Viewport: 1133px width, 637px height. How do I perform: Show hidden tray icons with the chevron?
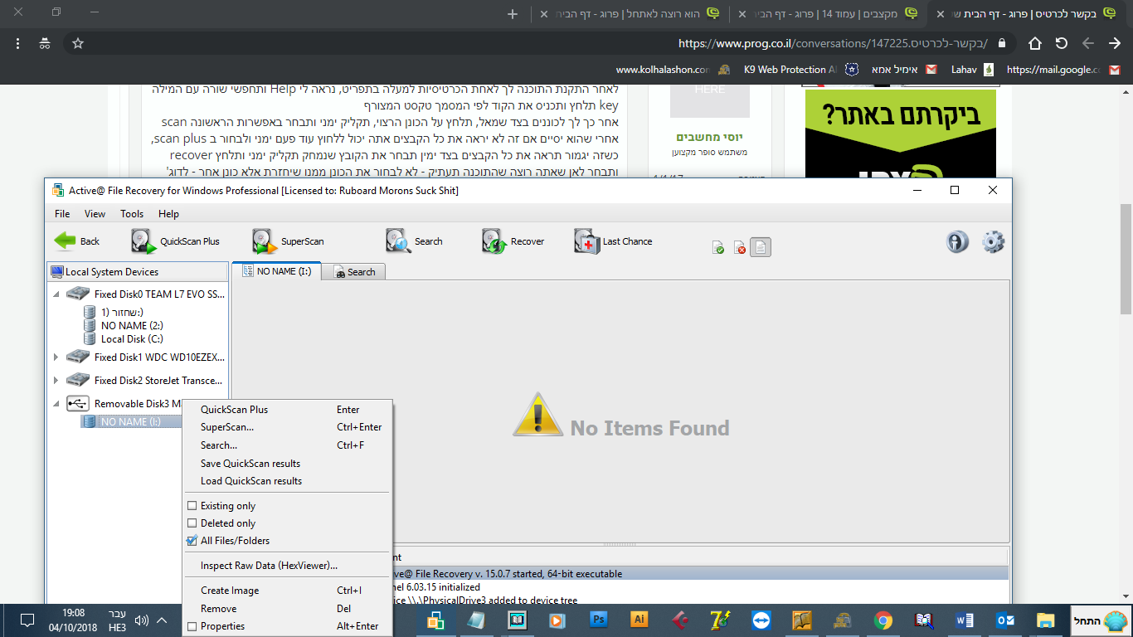click(162, 620)
